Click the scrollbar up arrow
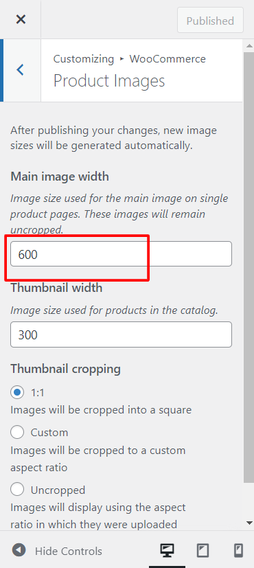Image resolution: width=254 pixels, height=568 pixels. [x=249, y=45]
